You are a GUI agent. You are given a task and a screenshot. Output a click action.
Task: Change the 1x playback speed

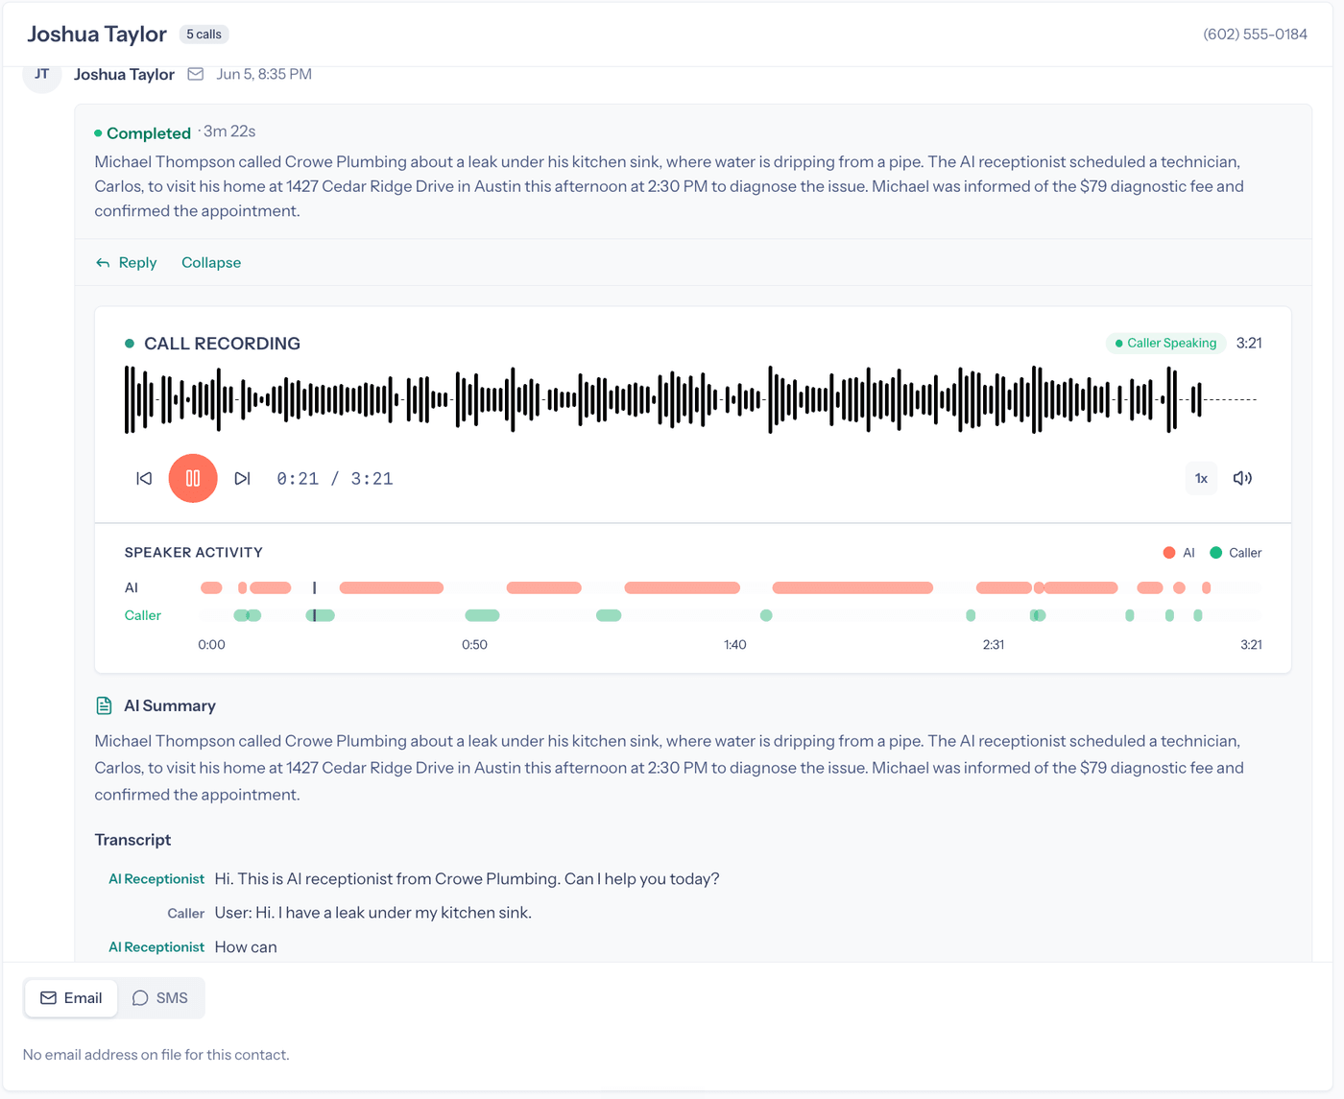[x=1201, y=478]
